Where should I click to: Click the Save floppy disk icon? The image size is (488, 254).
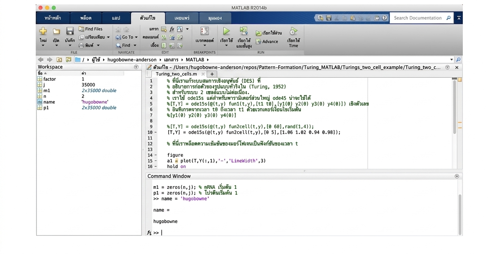click(70, 31)
